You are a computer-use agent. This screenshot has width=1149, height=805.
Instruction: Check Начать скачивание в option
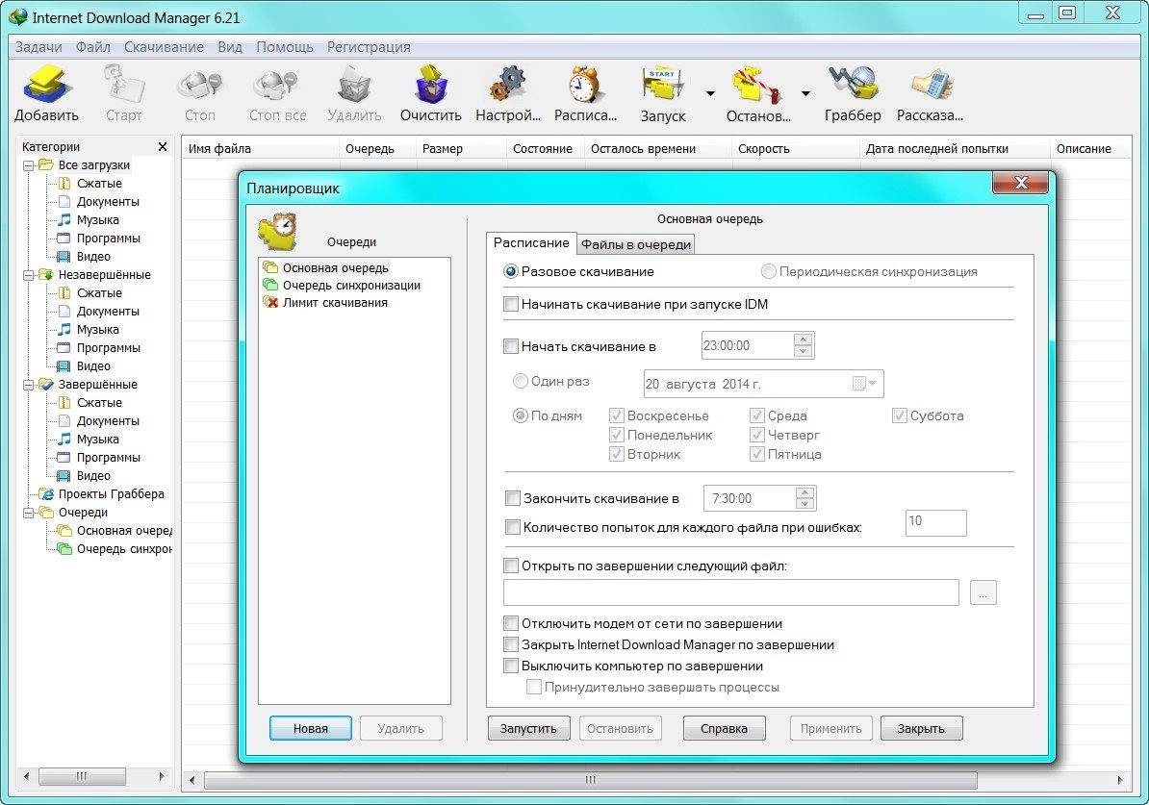[x=512, y=346]
